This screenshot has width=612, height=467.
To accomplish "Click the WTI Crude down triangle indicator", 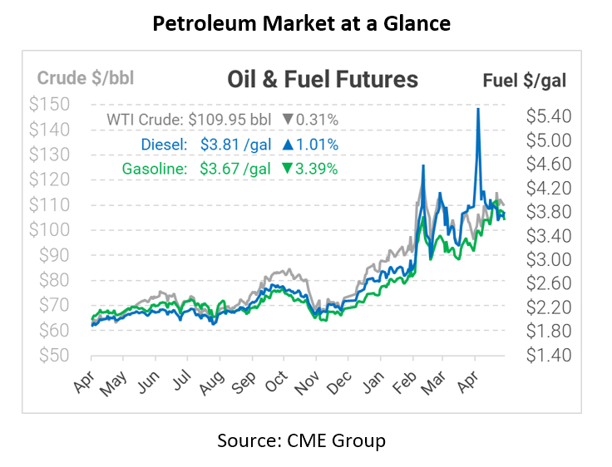I will pos(289,120).
